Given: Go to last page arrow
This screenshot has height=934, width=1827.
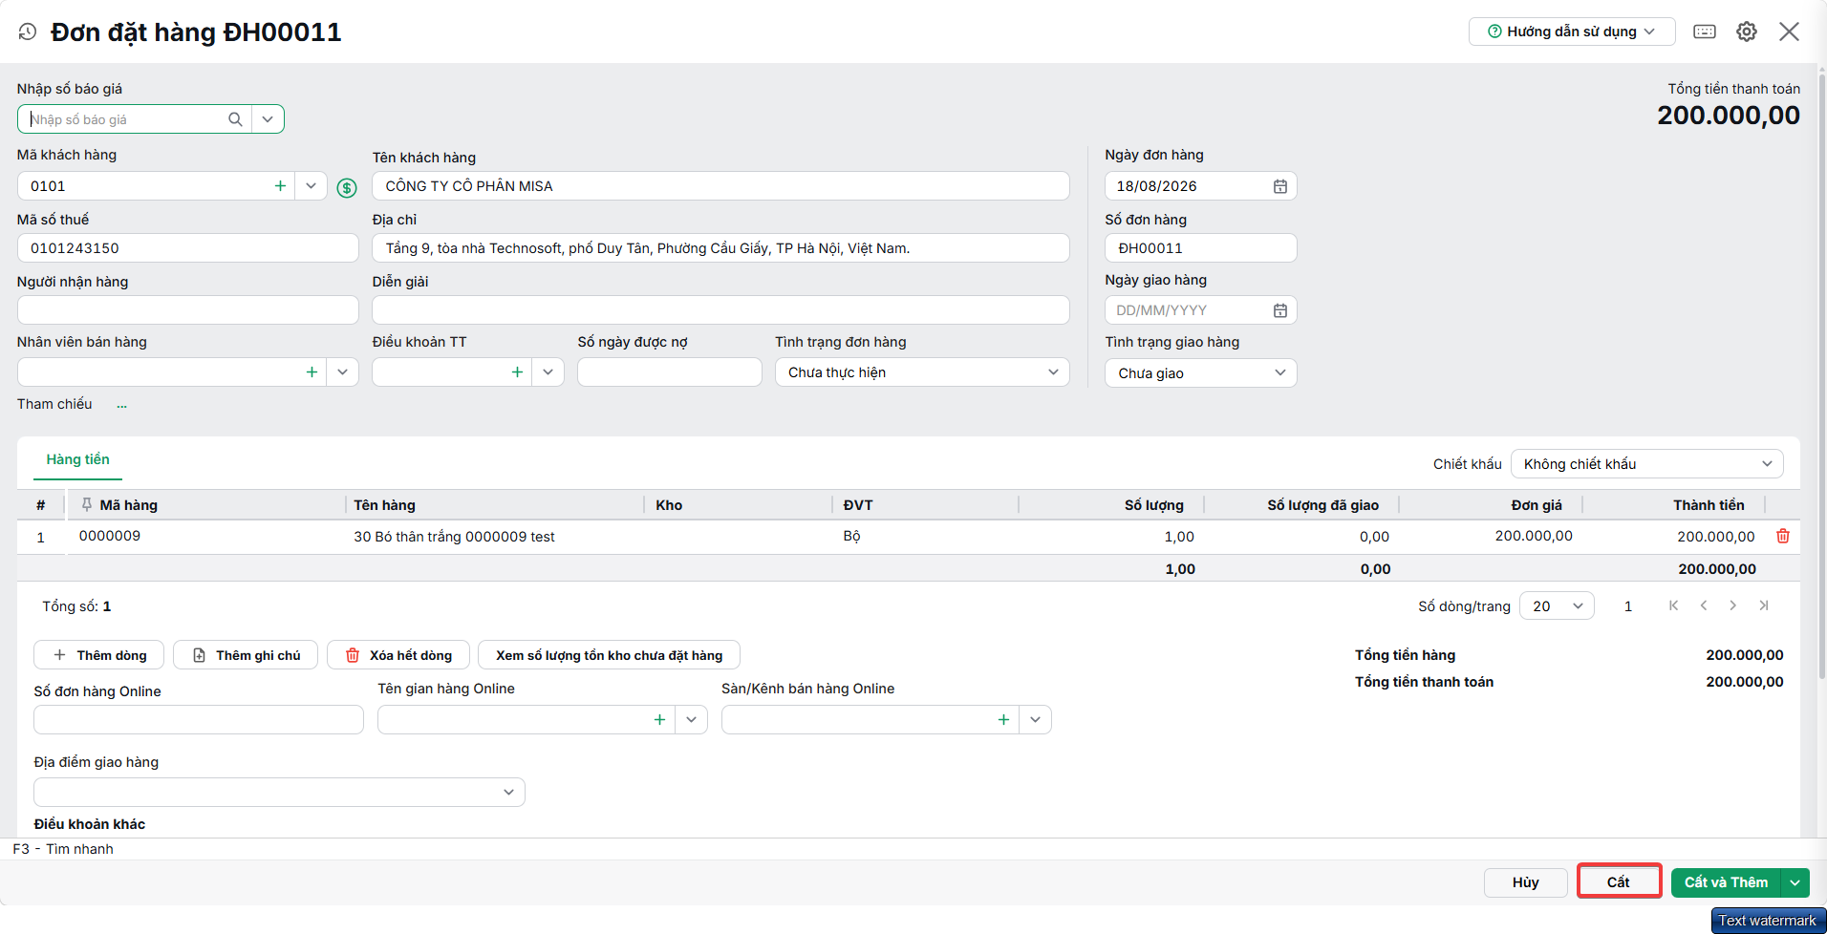Looking at the screenshot, I should point(1764,605).
